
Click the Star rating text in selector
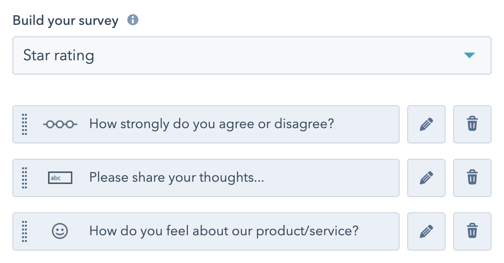coord(58,55)
